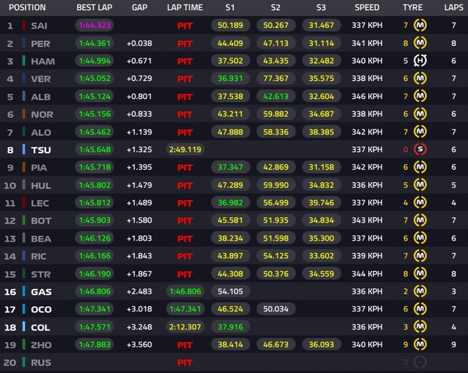The image size is (468, 373).
Task: Select Perez's 1:44.361 best lap time
Action: 94,44
